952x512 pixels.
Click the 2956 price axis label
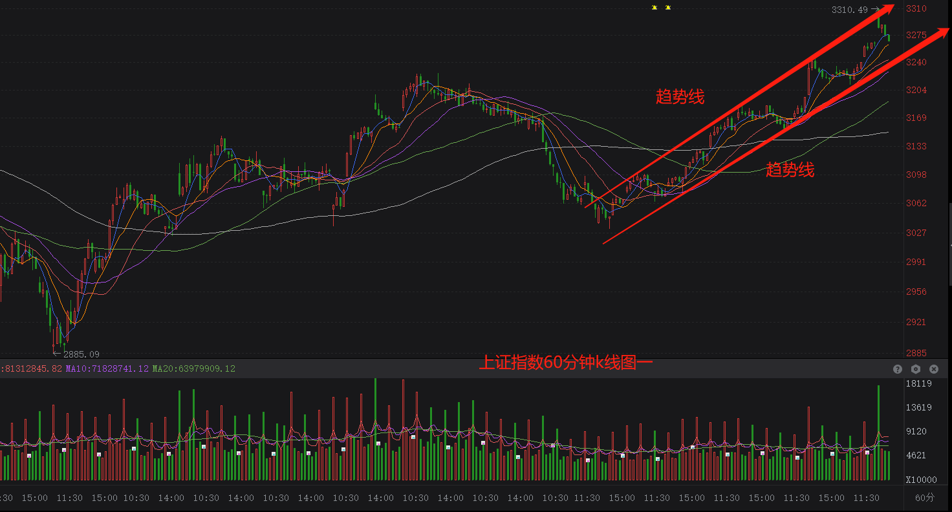916,292
